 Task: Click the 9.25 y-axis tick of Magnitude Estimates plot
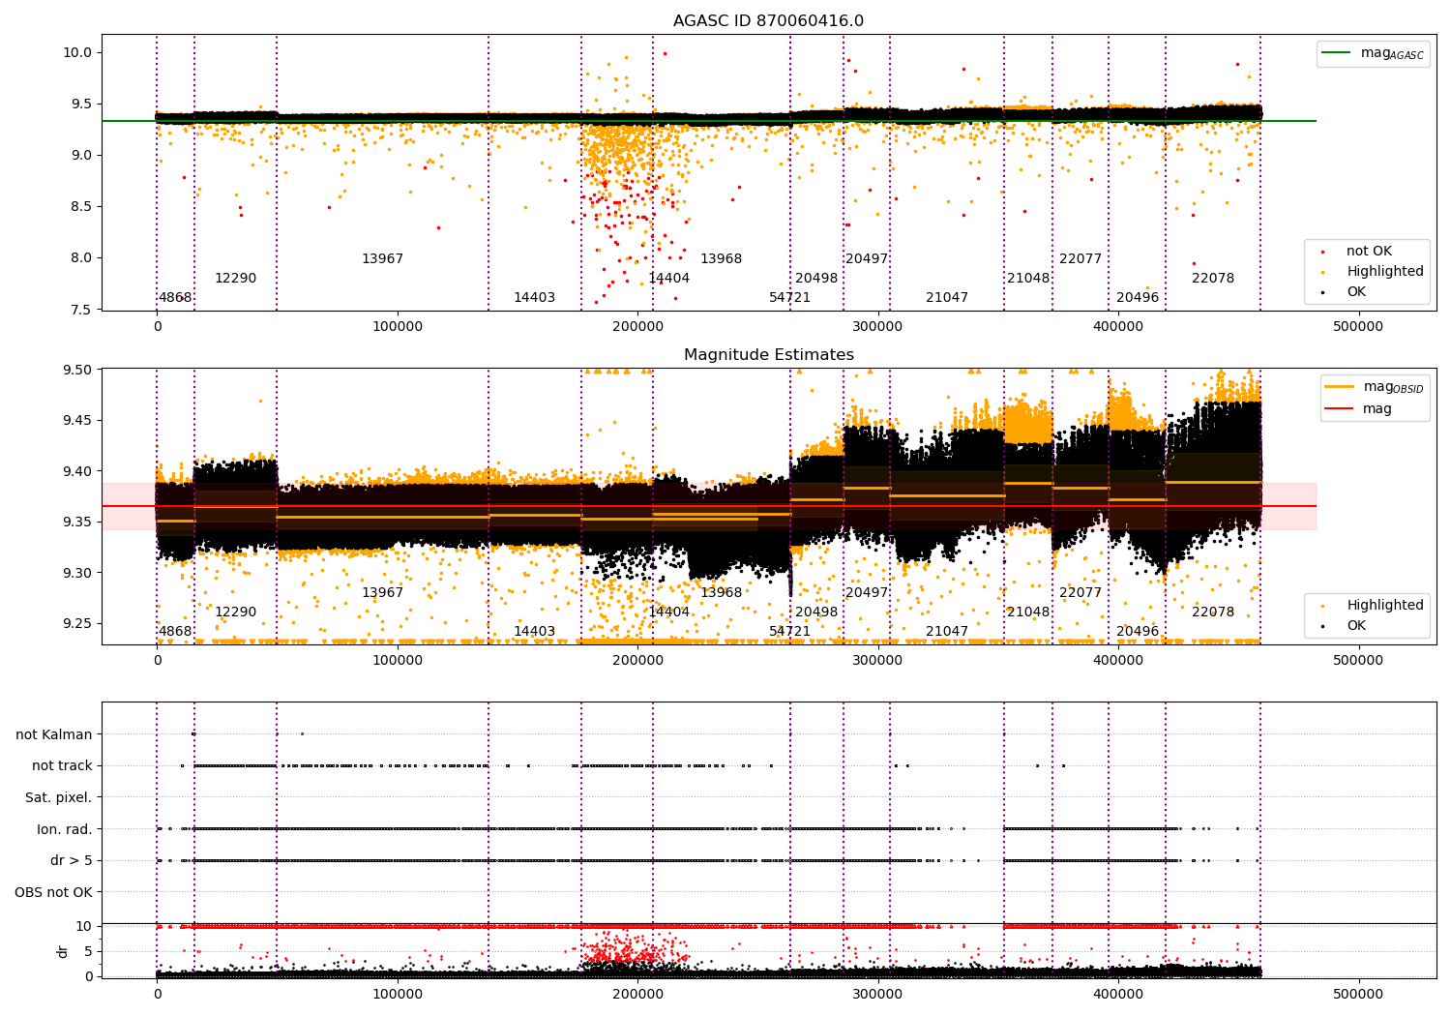(77, 624)
